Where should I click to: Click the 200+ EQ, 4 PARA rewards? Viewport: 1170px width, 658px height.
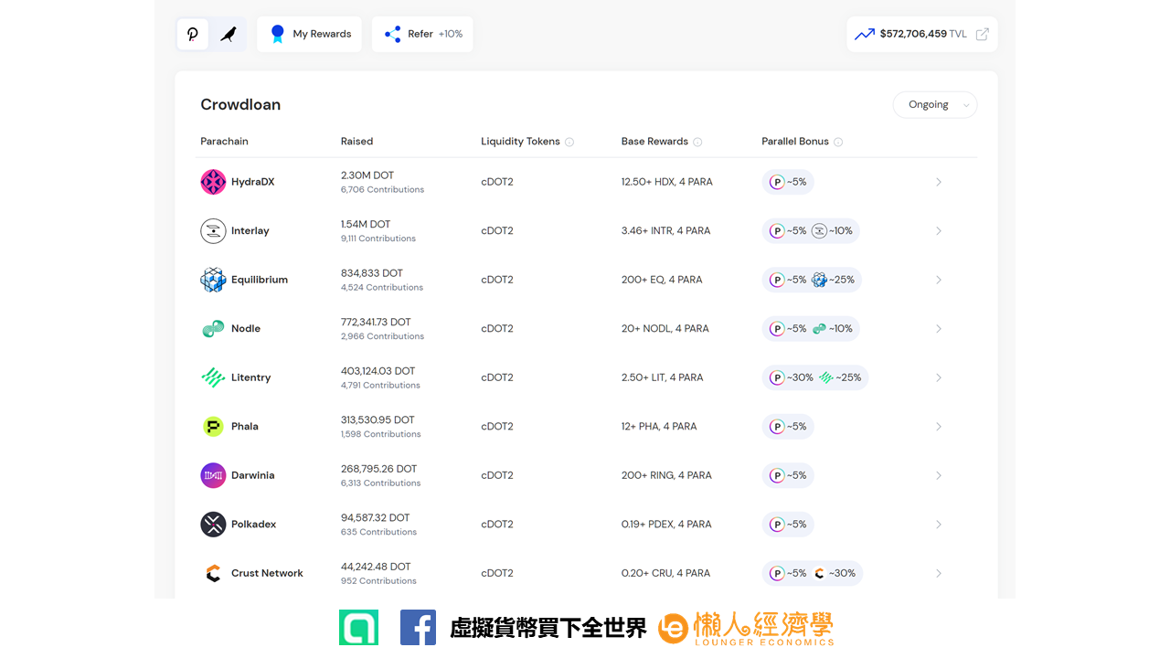(662, 280)
